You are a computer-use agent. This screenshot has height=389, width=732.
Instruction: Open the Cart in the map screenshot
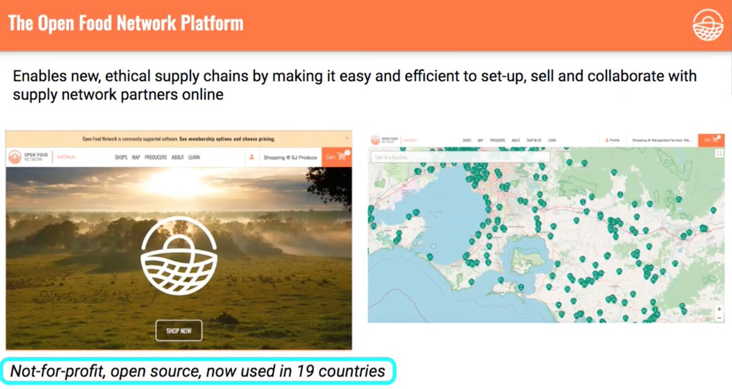point(711,140)
